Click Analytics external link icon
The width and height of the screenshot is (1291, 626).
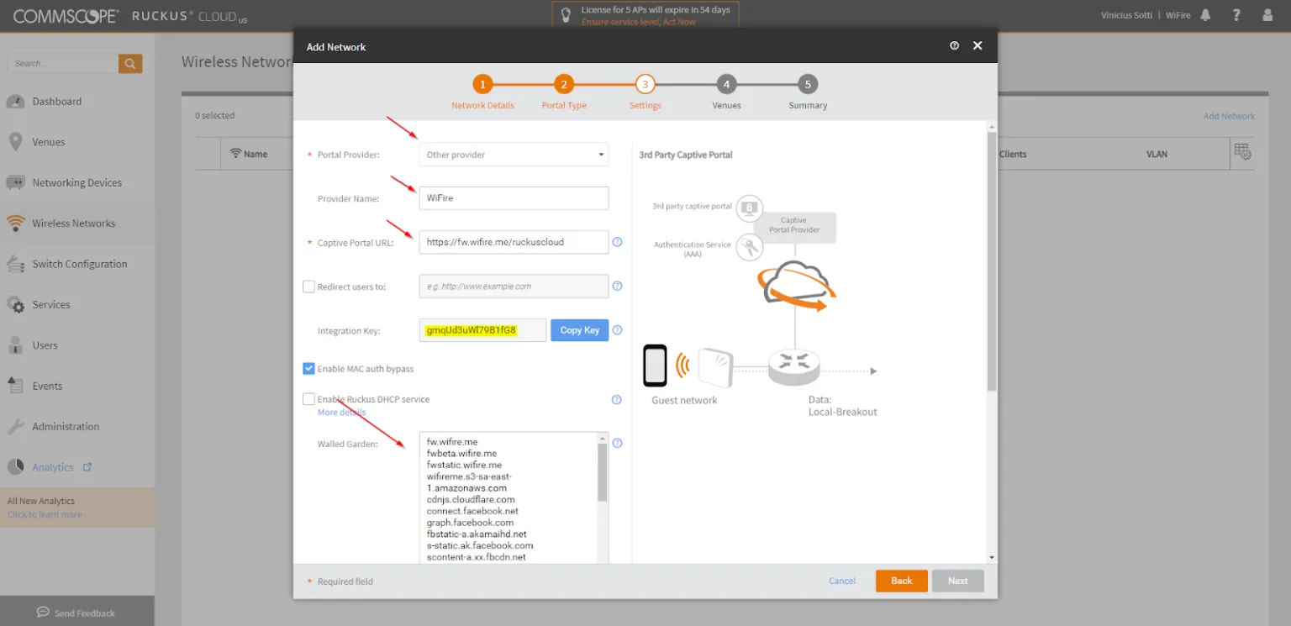pos(87,467)
